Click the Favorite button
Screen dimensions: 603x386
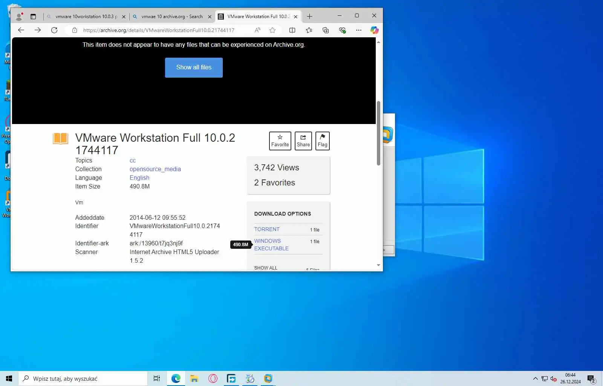point(280,141)
